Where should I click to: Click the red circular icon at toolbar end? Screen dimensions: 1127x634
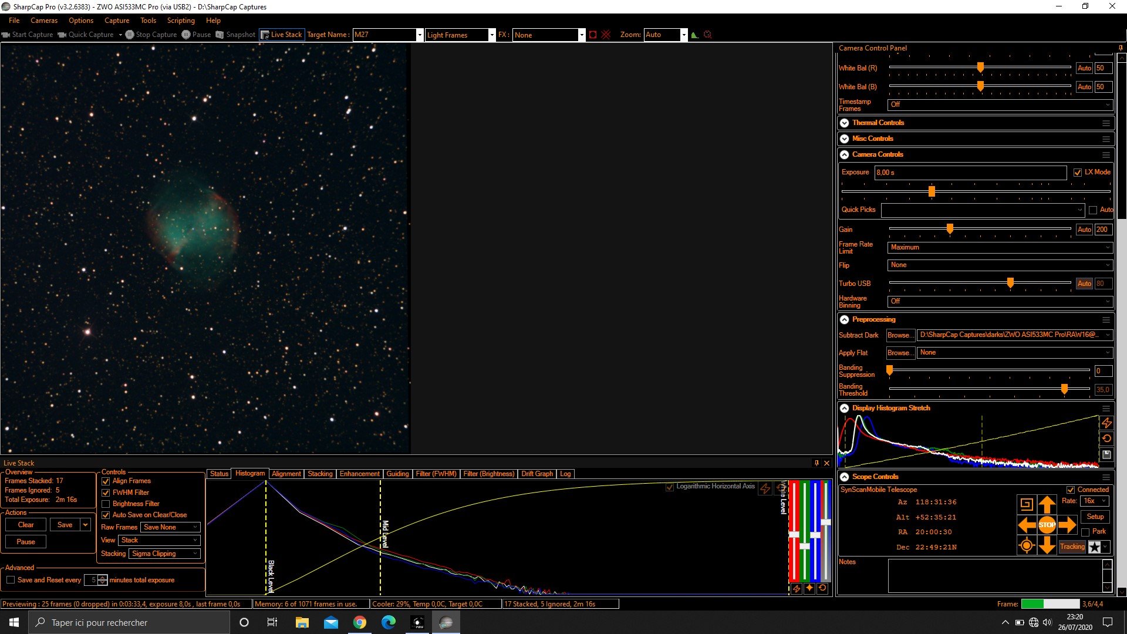pyautogui.click(x=708, y=35)
